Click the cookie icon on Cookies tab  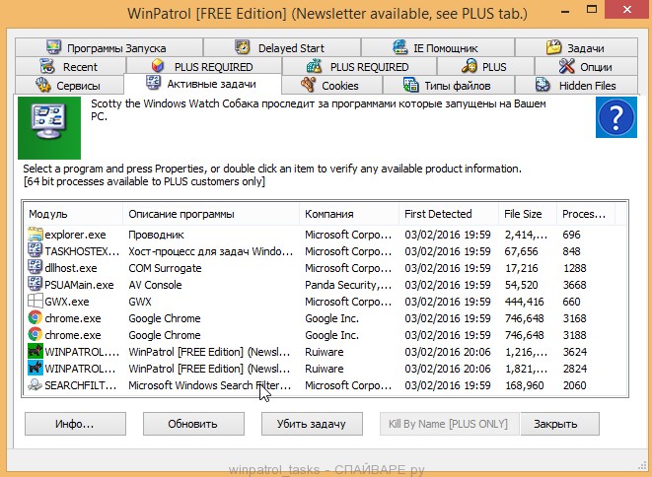point(309,85)
